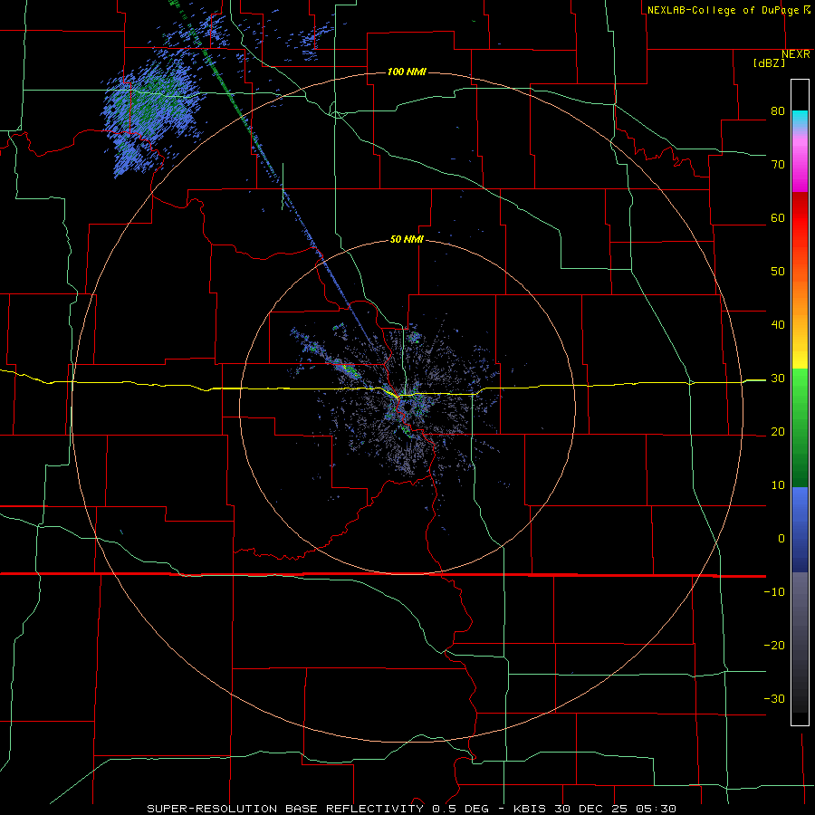
Task: Click the -10 value on the dBZ scale
Action: tap(774, 592)
